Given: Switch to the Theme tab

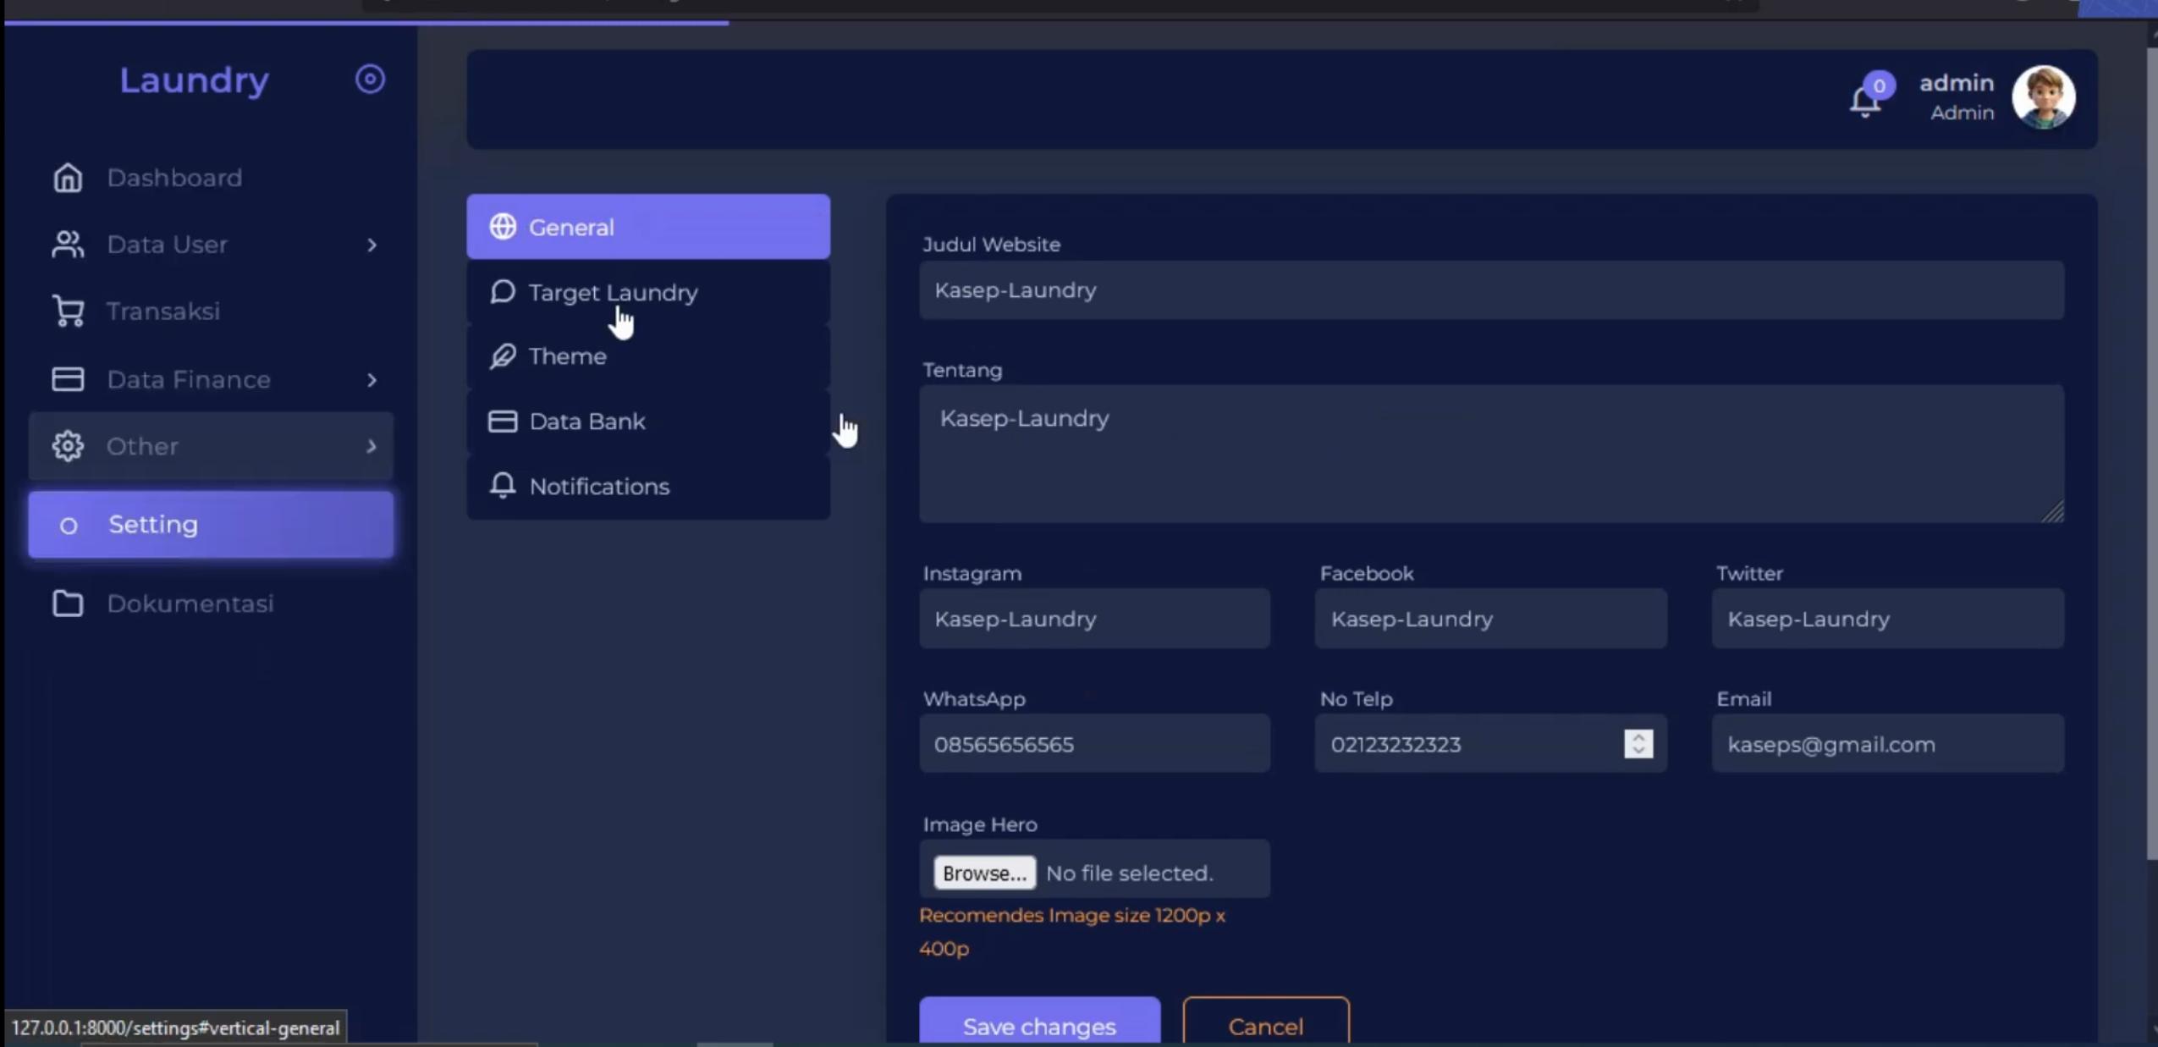Looking at the screenshot, I should (x=648, y=356).
